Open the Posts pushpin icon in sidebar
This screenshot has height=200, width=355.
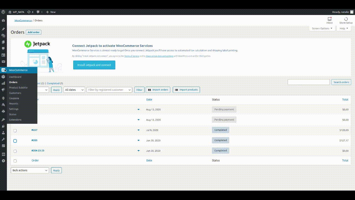point(3,29)
